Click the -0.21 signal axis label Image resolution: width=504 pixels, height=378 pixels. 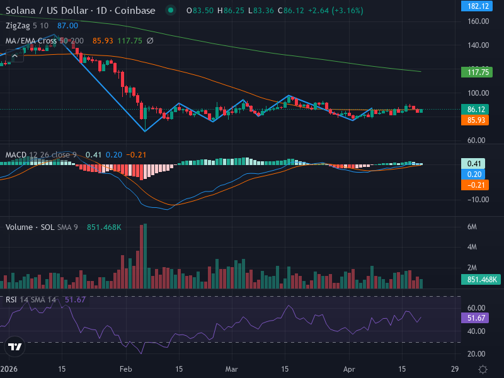coord(475,185)
